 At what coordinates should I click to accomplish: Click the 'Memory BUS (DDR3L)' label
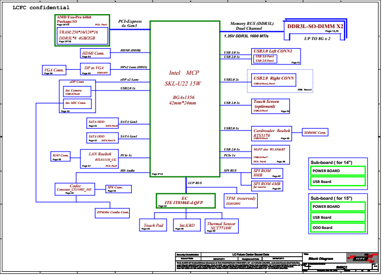252,24
